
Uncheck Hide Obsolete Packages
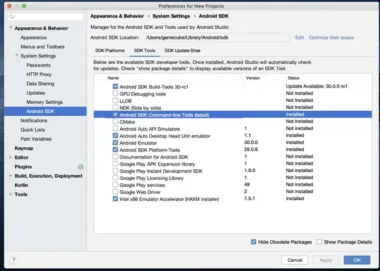coord(253,242)
